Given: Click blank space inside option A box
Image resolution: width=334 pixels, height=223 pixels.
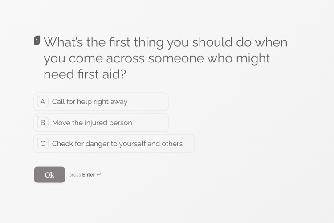Looking at the screenshot, I should 148,102.
